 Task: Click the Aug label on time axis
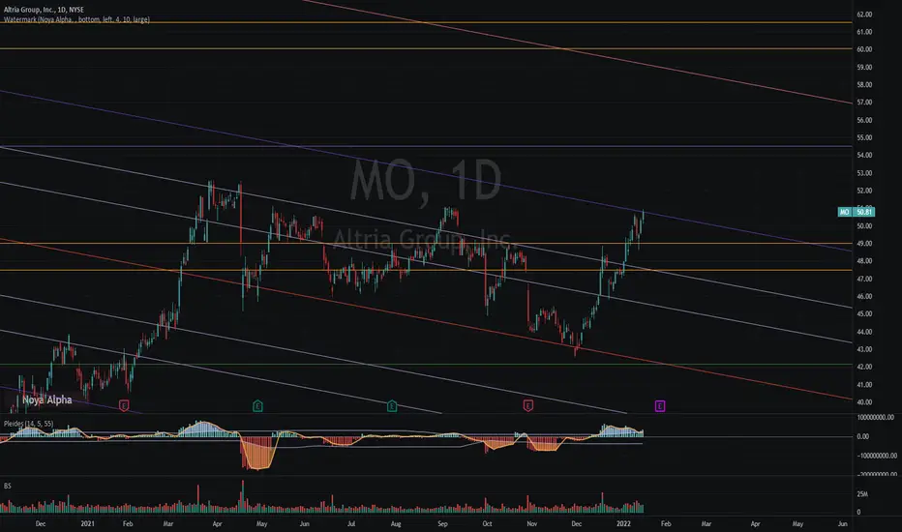pyautogui.click(x=396, y=524)
